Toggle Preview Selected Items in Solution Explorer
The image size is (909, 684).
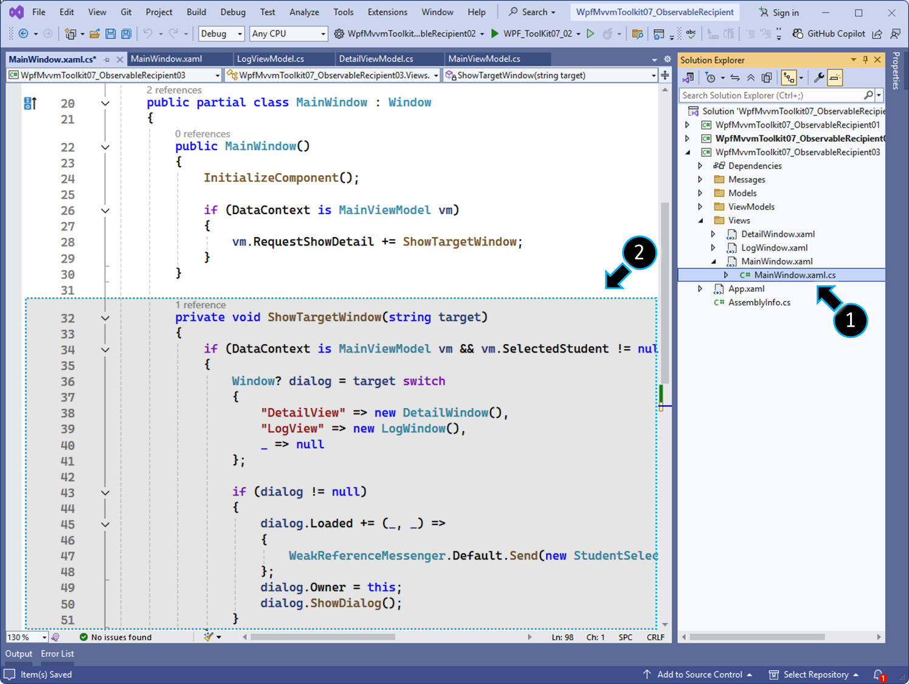(834, 78)
